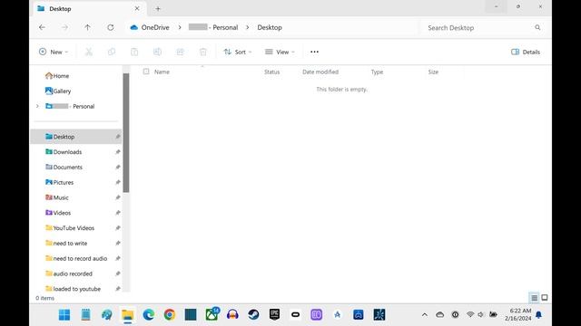Viewport: 581px width, 326px height.
Task: Switch to details list view icon
Action: [534, 298]
